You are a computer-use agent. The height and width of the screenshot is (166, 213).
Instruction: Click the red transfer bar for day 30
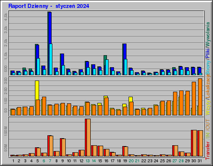pyautogui.click(x=192, y=143)
